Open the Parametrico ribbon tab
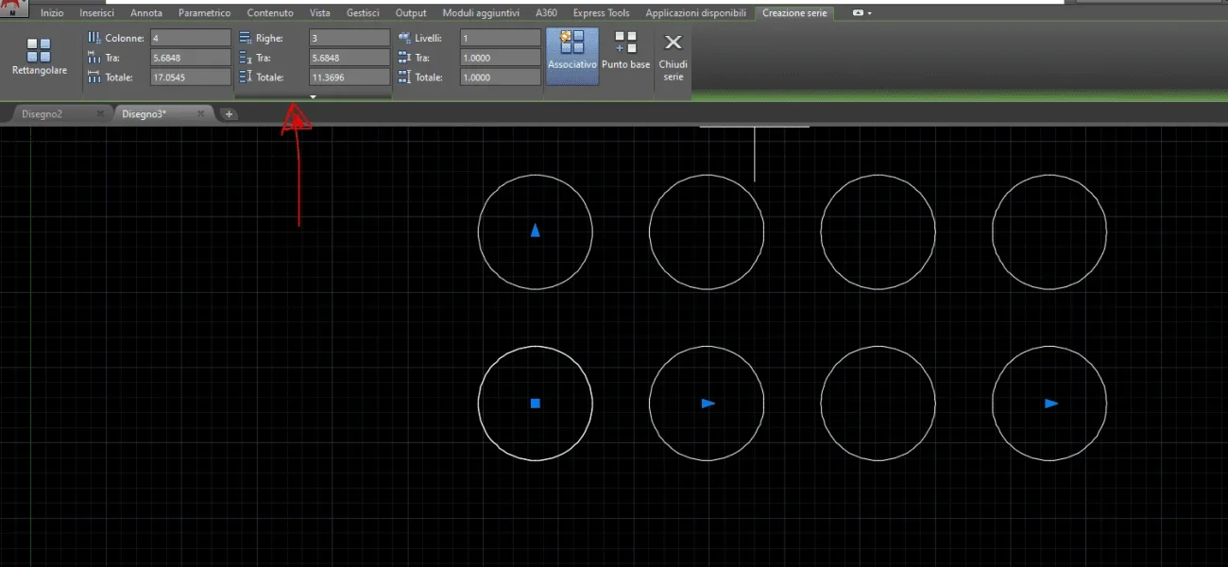Screen dimensions: 1228x567 [x=204, y=13]
